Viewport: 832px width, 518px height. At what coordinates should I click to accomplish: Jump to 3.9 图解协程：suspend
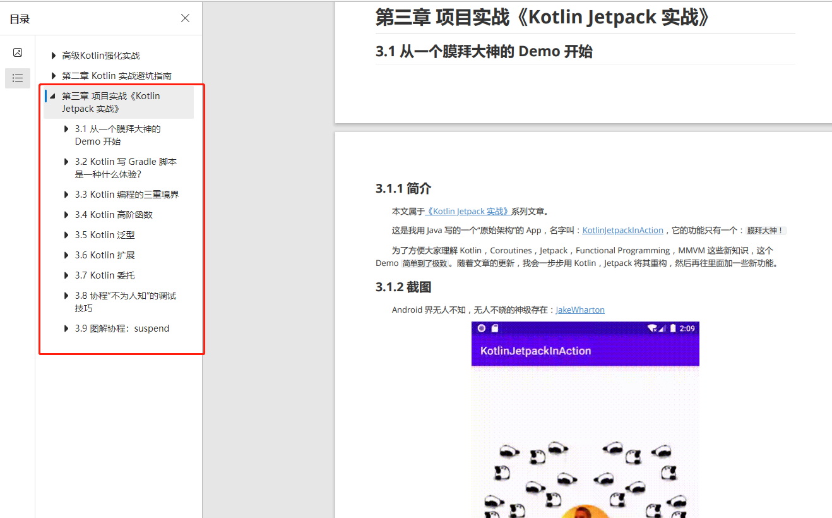click(x=122, y=328)
